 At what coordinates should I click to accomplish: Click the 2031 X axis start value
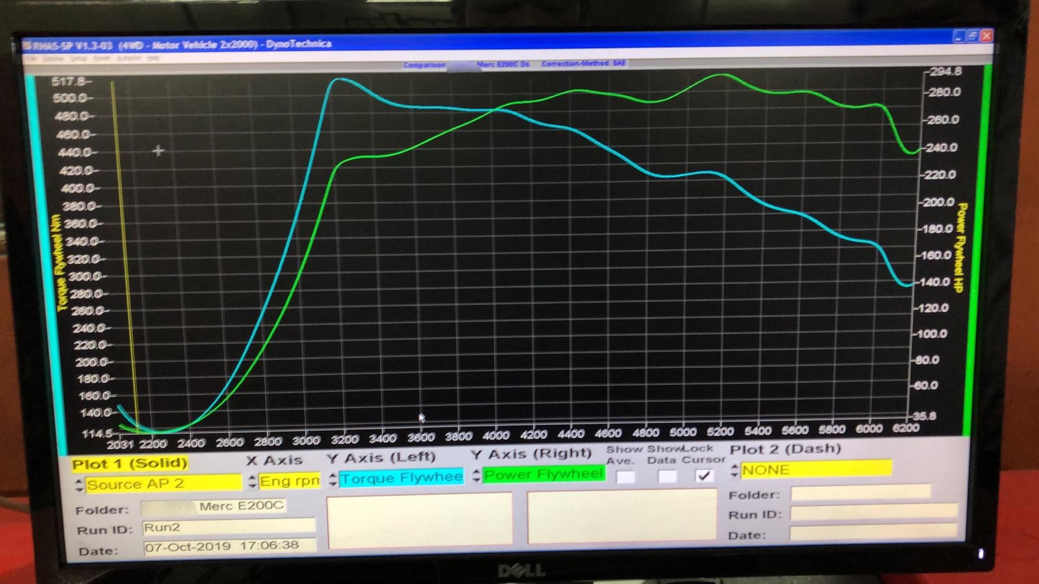coord(119,444)
